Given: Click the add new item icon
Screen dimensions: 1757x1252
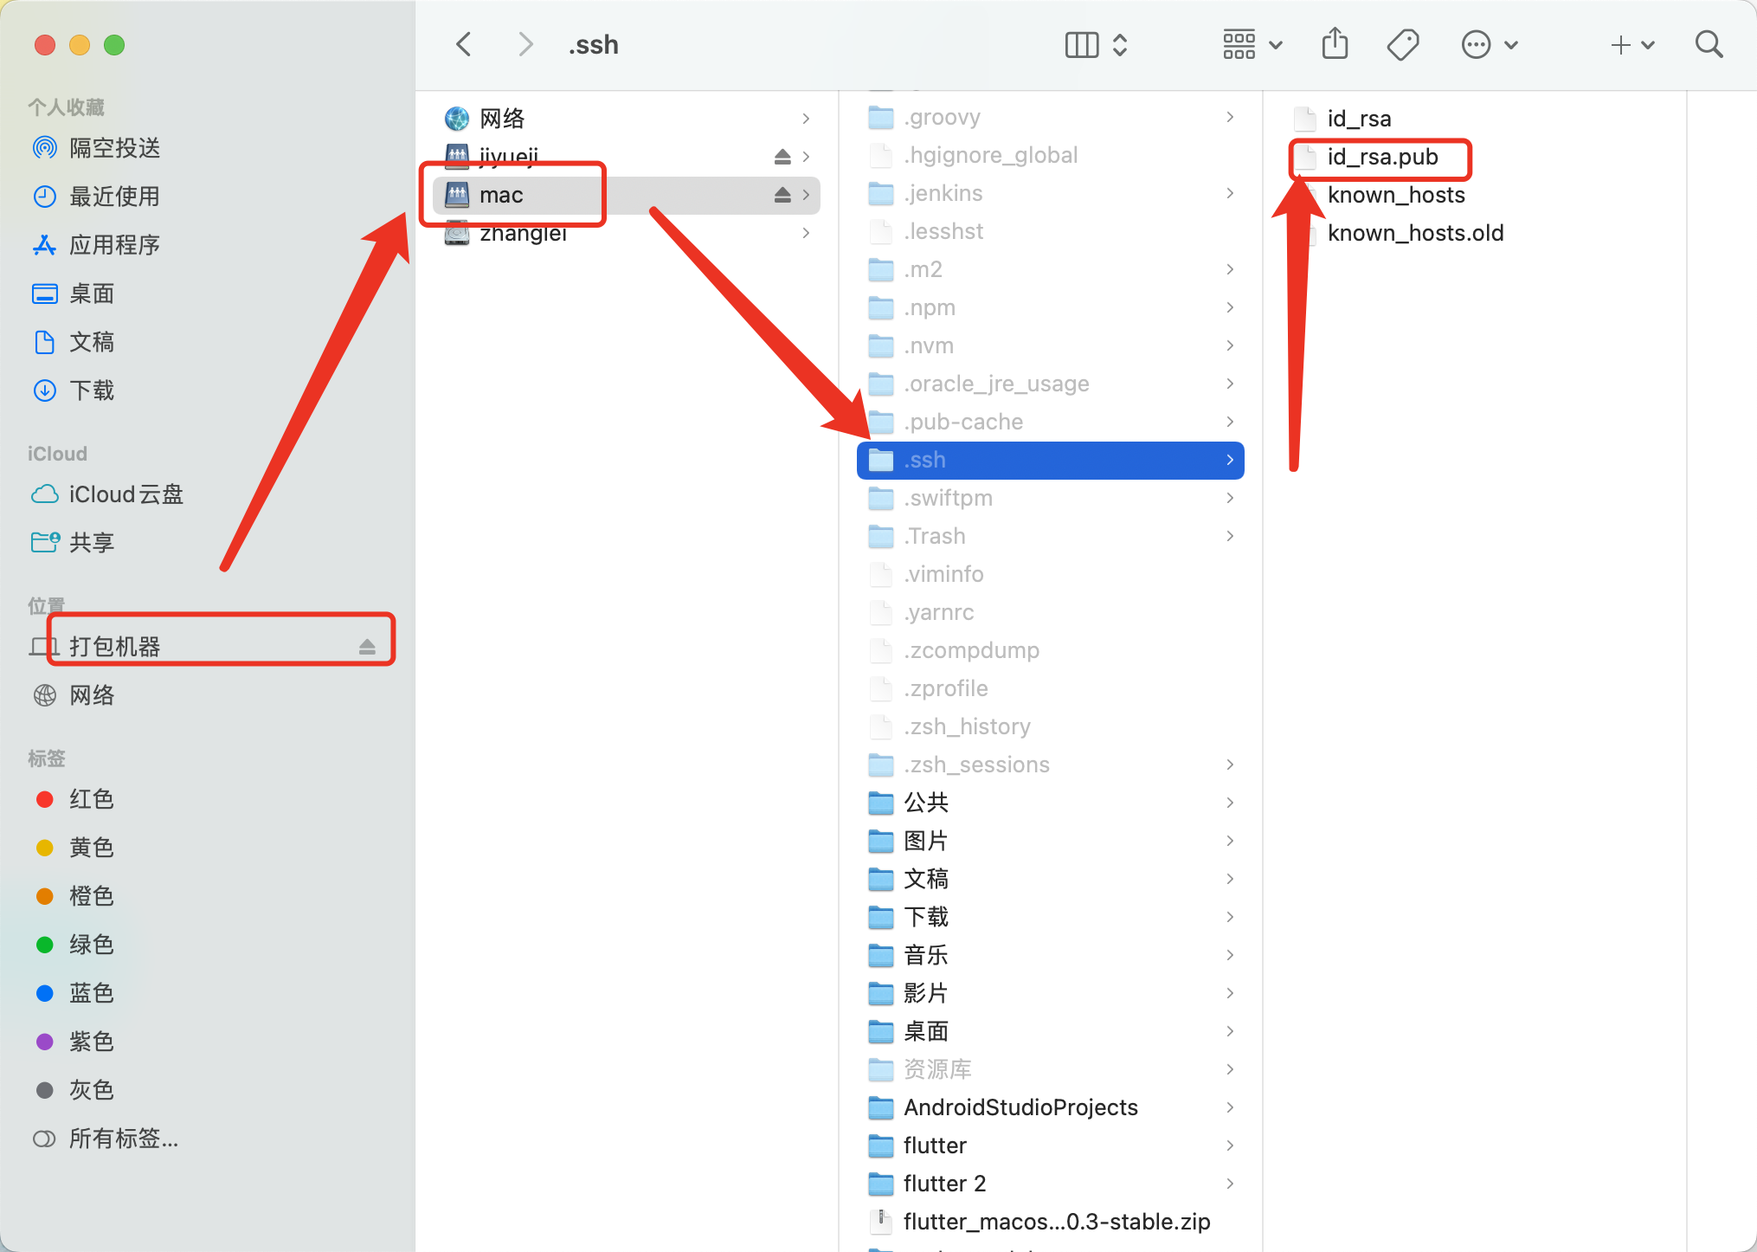Looking at the screenshot, I should (1620, 45).
